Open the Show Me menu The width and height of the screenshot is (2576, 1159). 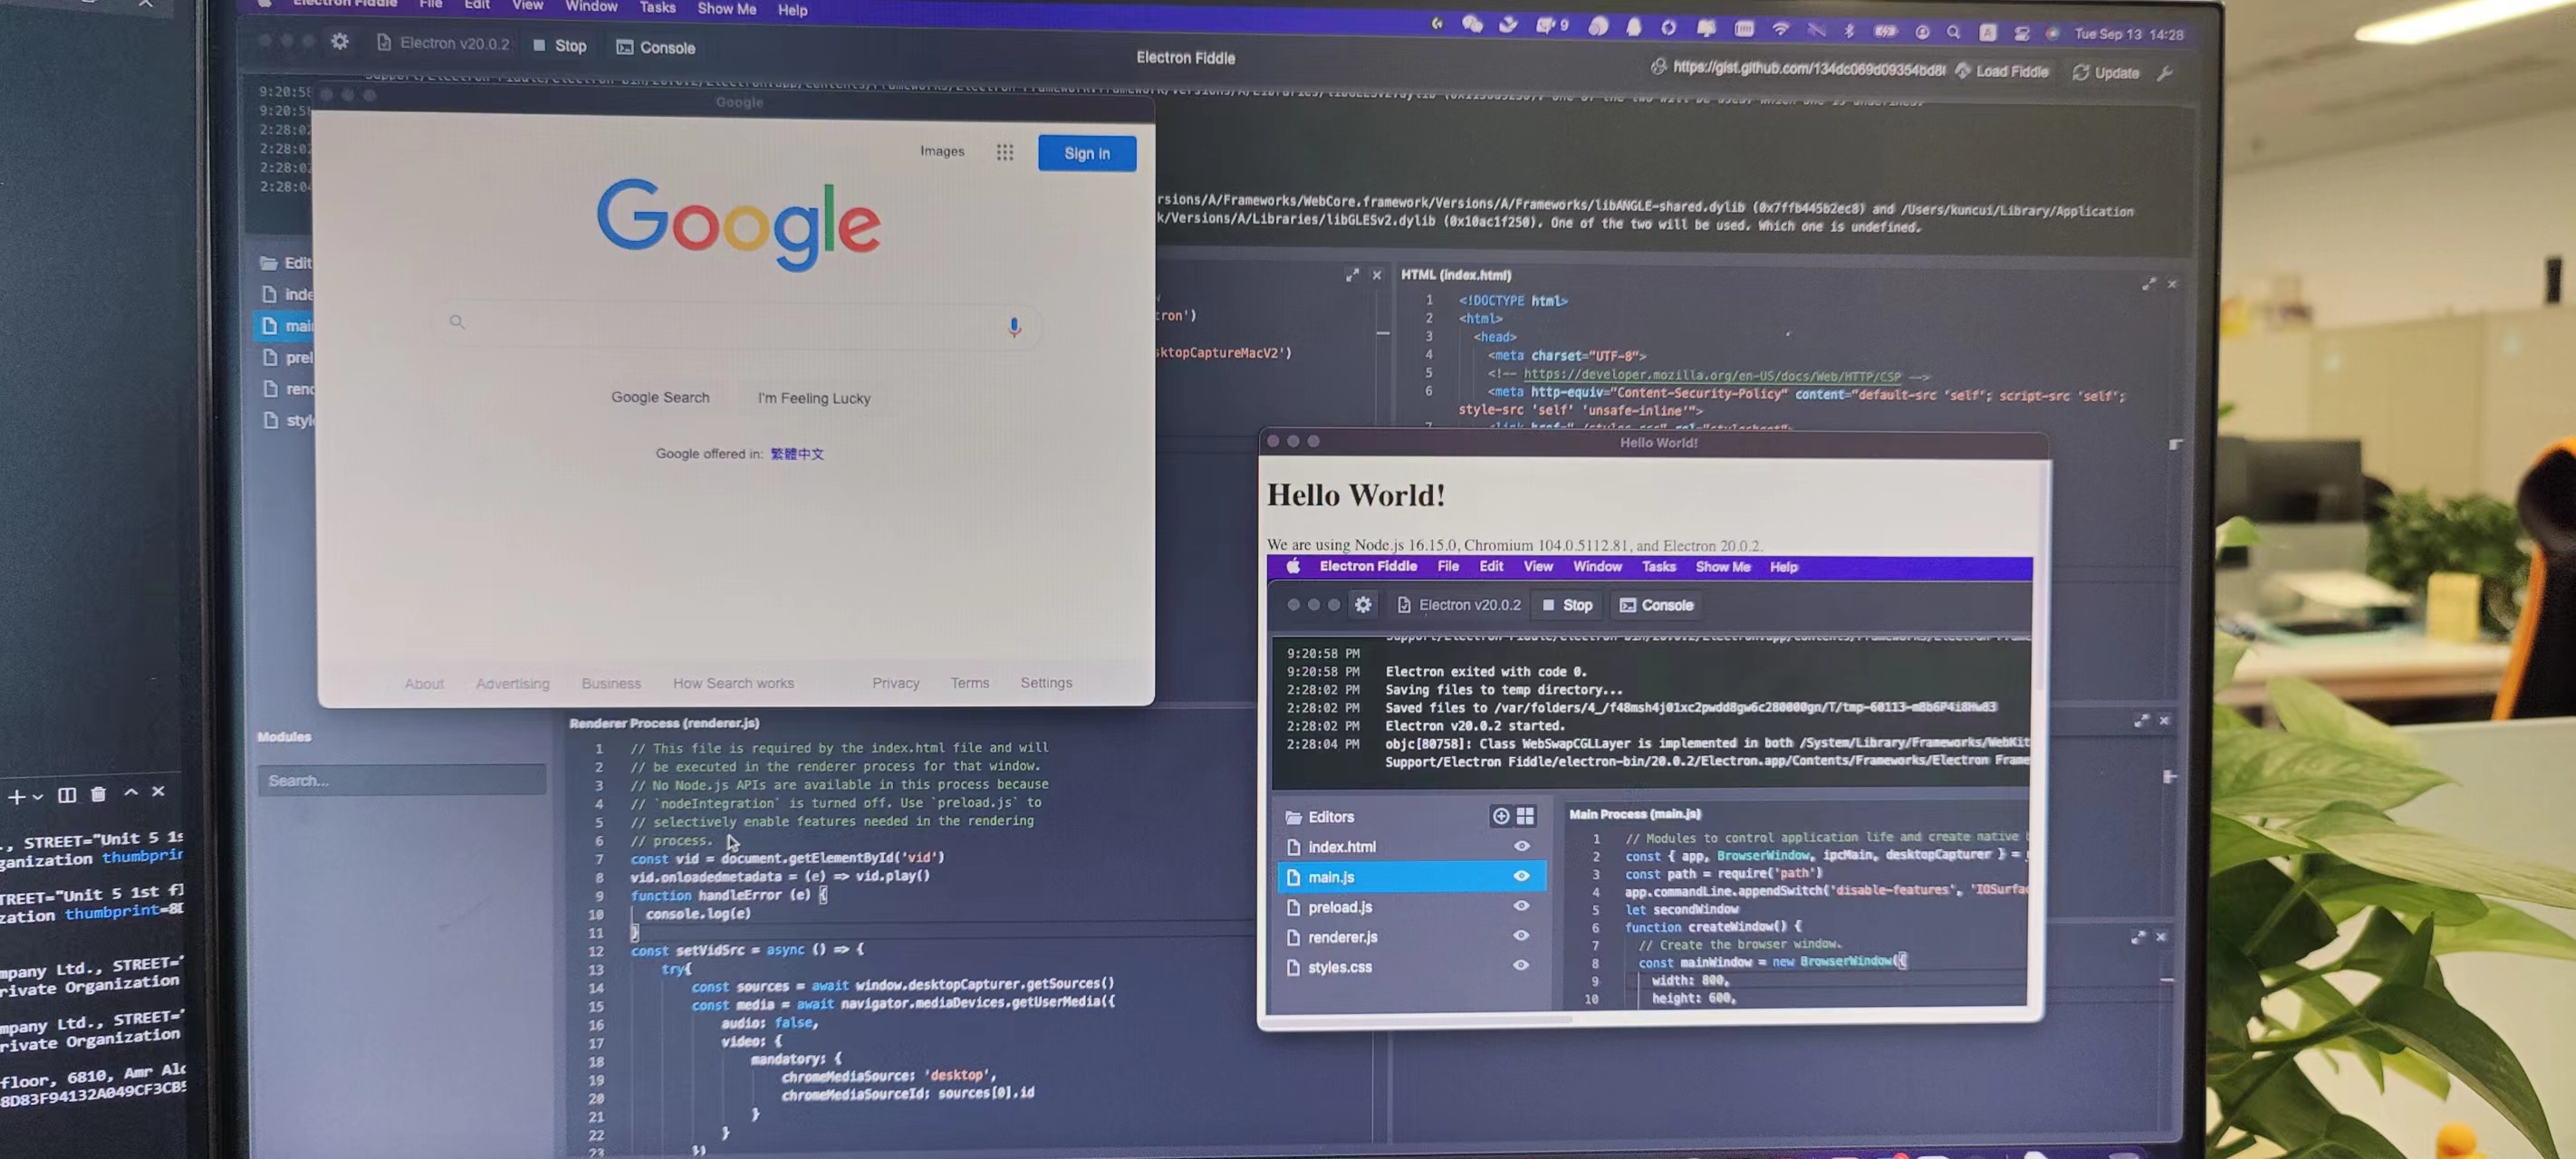[x=726, y=9]
